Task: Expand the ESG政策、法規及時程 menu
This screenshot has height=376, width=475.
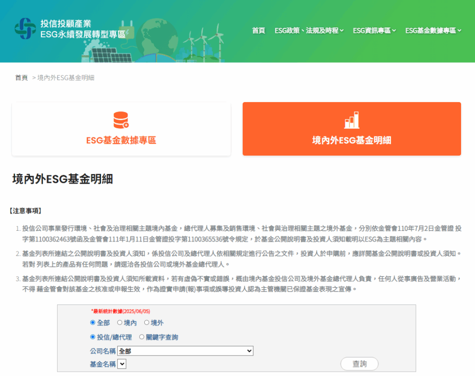Action: click(x=306, y=31)
